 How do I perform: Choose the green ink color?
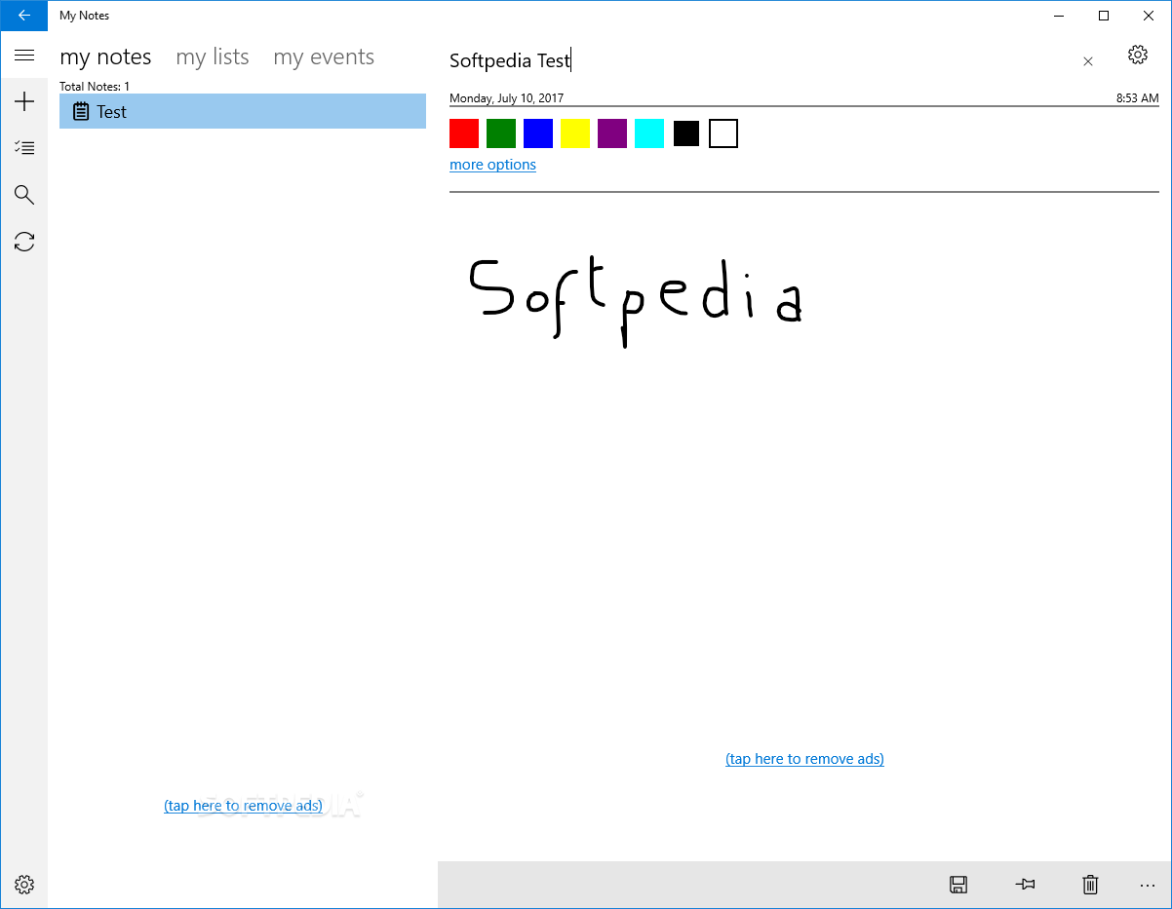coord(501,133)
